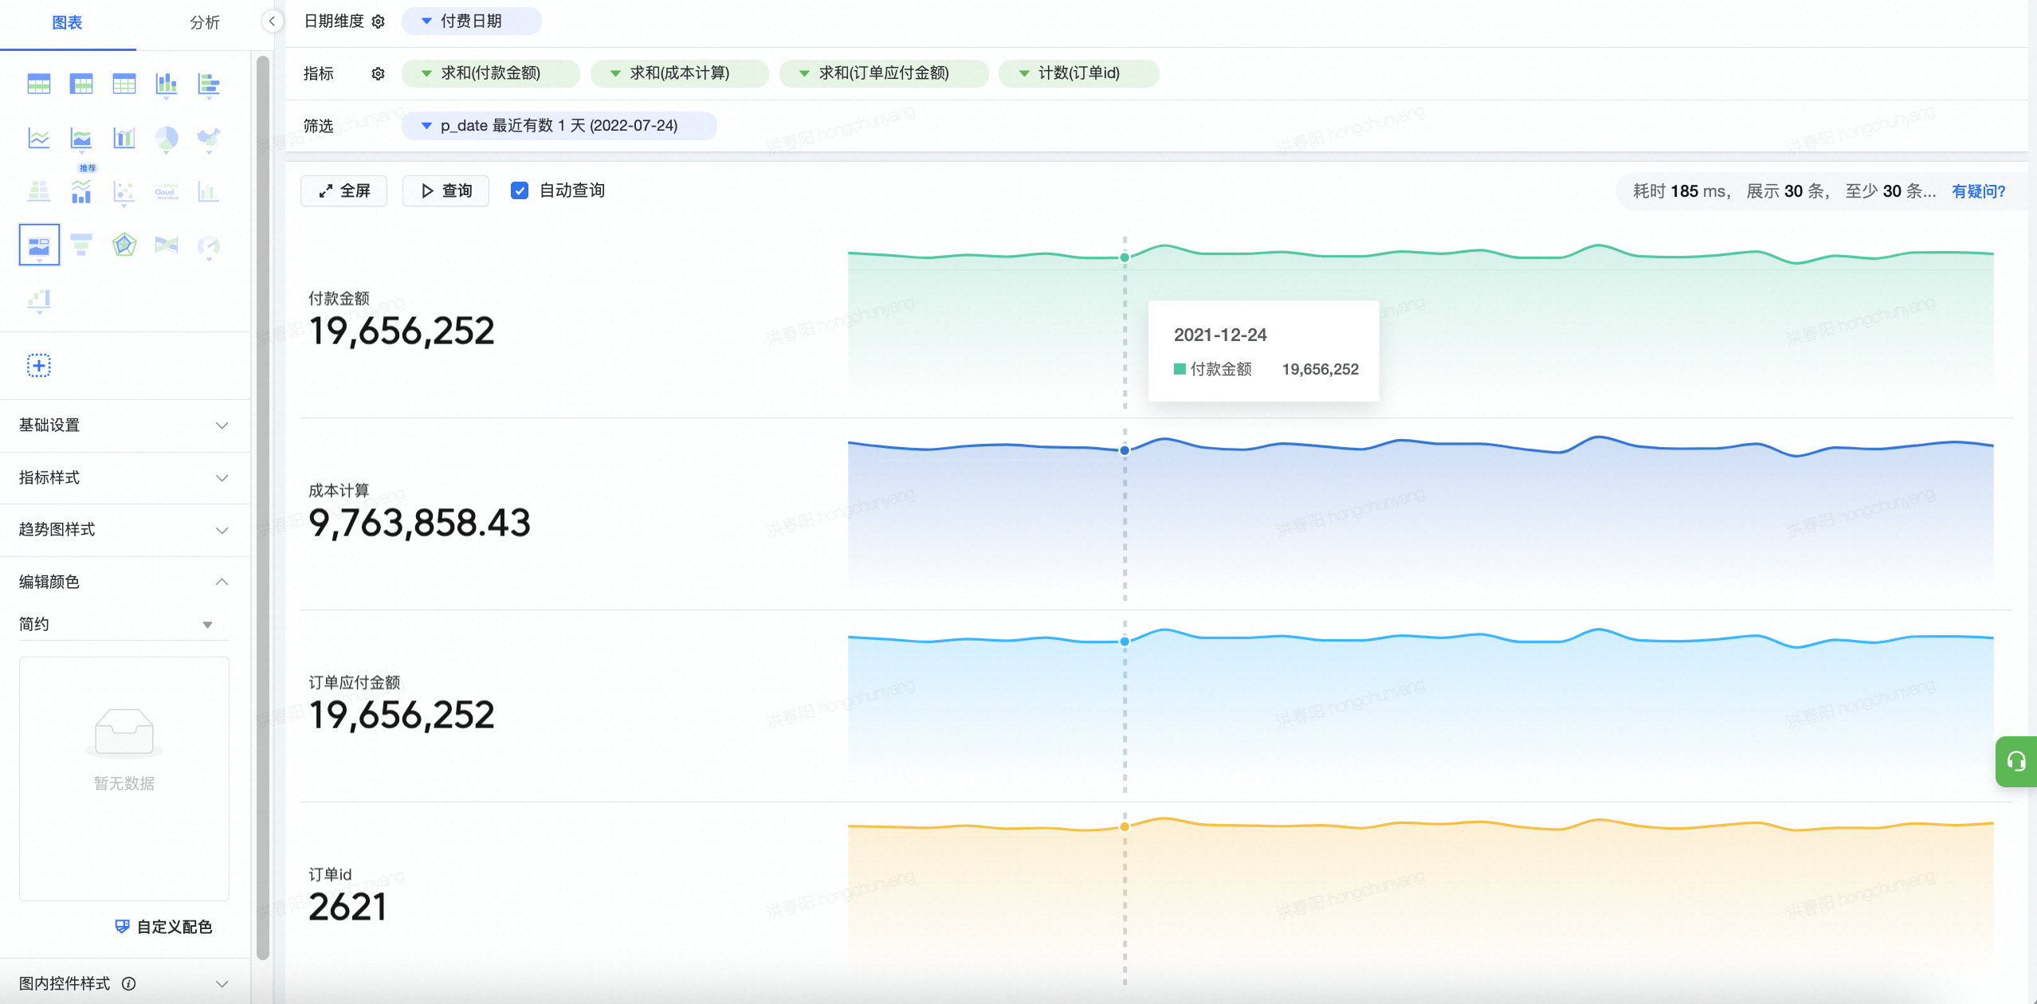2037x1004 pixels.
Task: Click the left panel vertical scrollbar
Action: [262, 508]
